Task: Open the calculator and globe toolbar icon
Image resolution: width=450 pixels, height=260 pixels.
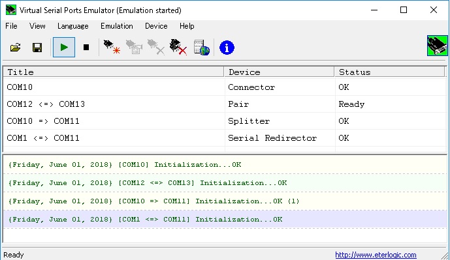Action: point(201,48)
